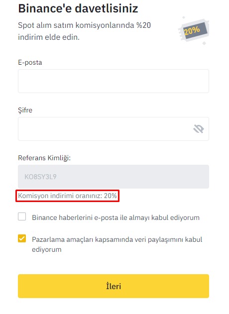The width and height of the screenshot is (229, 314).
Task: Click 'Komisyon indirimi oranınız: 20%' text
Action: [x=67, y=196]
